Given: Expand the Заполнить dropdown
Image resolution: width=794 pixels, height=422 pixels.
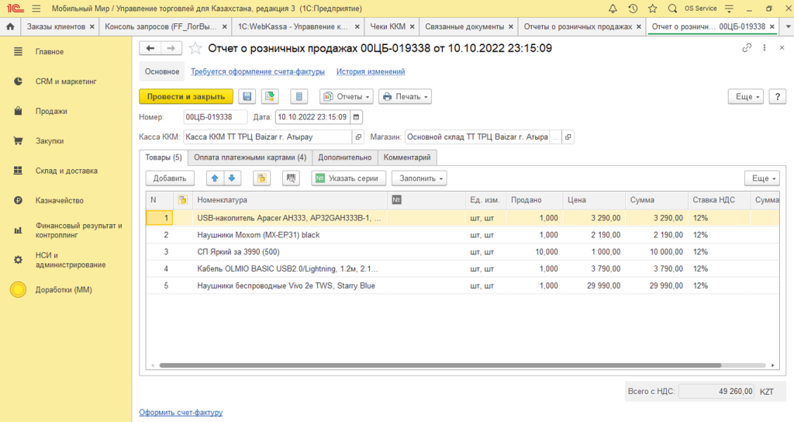Looking at the screenshot, I should point(419,178).
